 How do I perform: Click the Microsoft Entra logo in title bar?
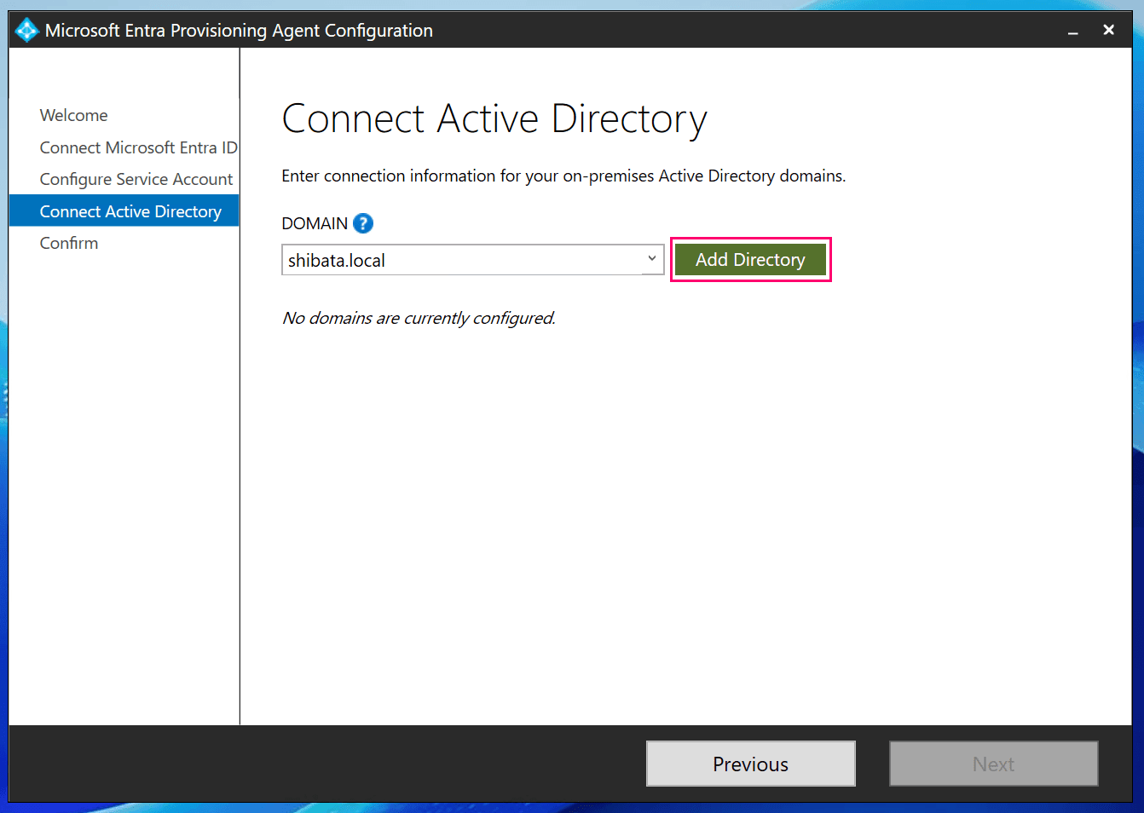click(x=26, y=31)
